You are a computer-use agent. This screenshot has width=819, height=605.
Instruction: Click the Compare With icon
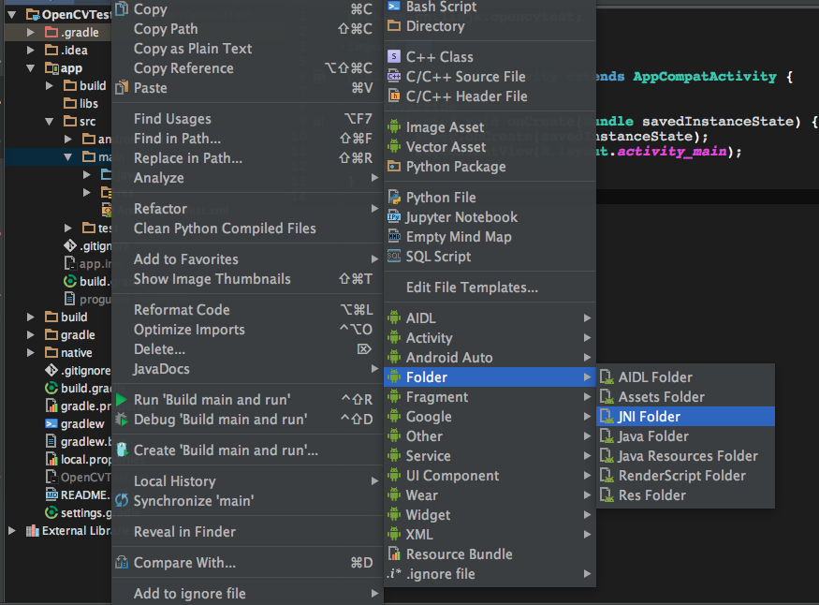coord(122,562)
